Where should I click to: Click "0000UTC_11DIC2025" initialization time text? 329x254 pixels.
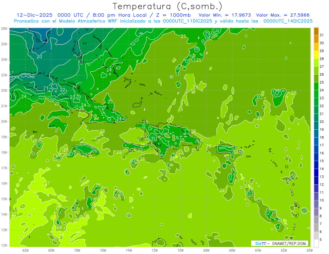click(188, 21)
